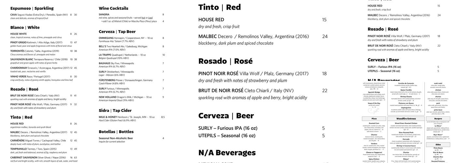Click the Espumoso | Sparkling heading

click(x=32, y=8)
